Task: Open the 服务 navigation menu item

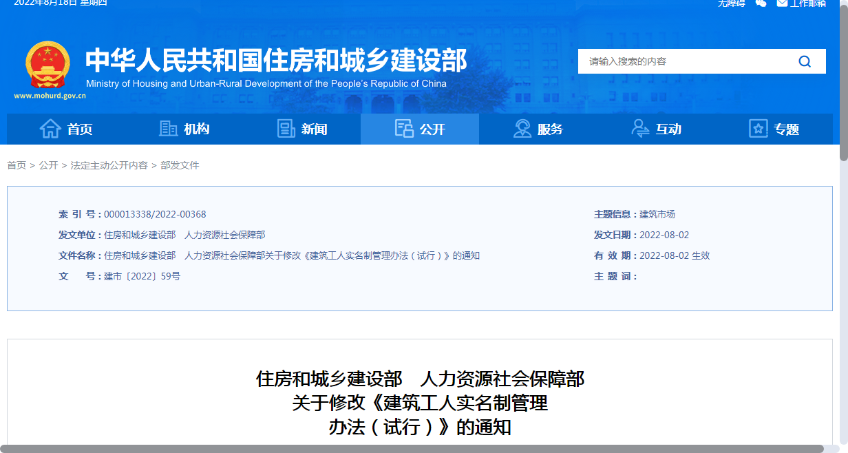Action: coord(538,129)
